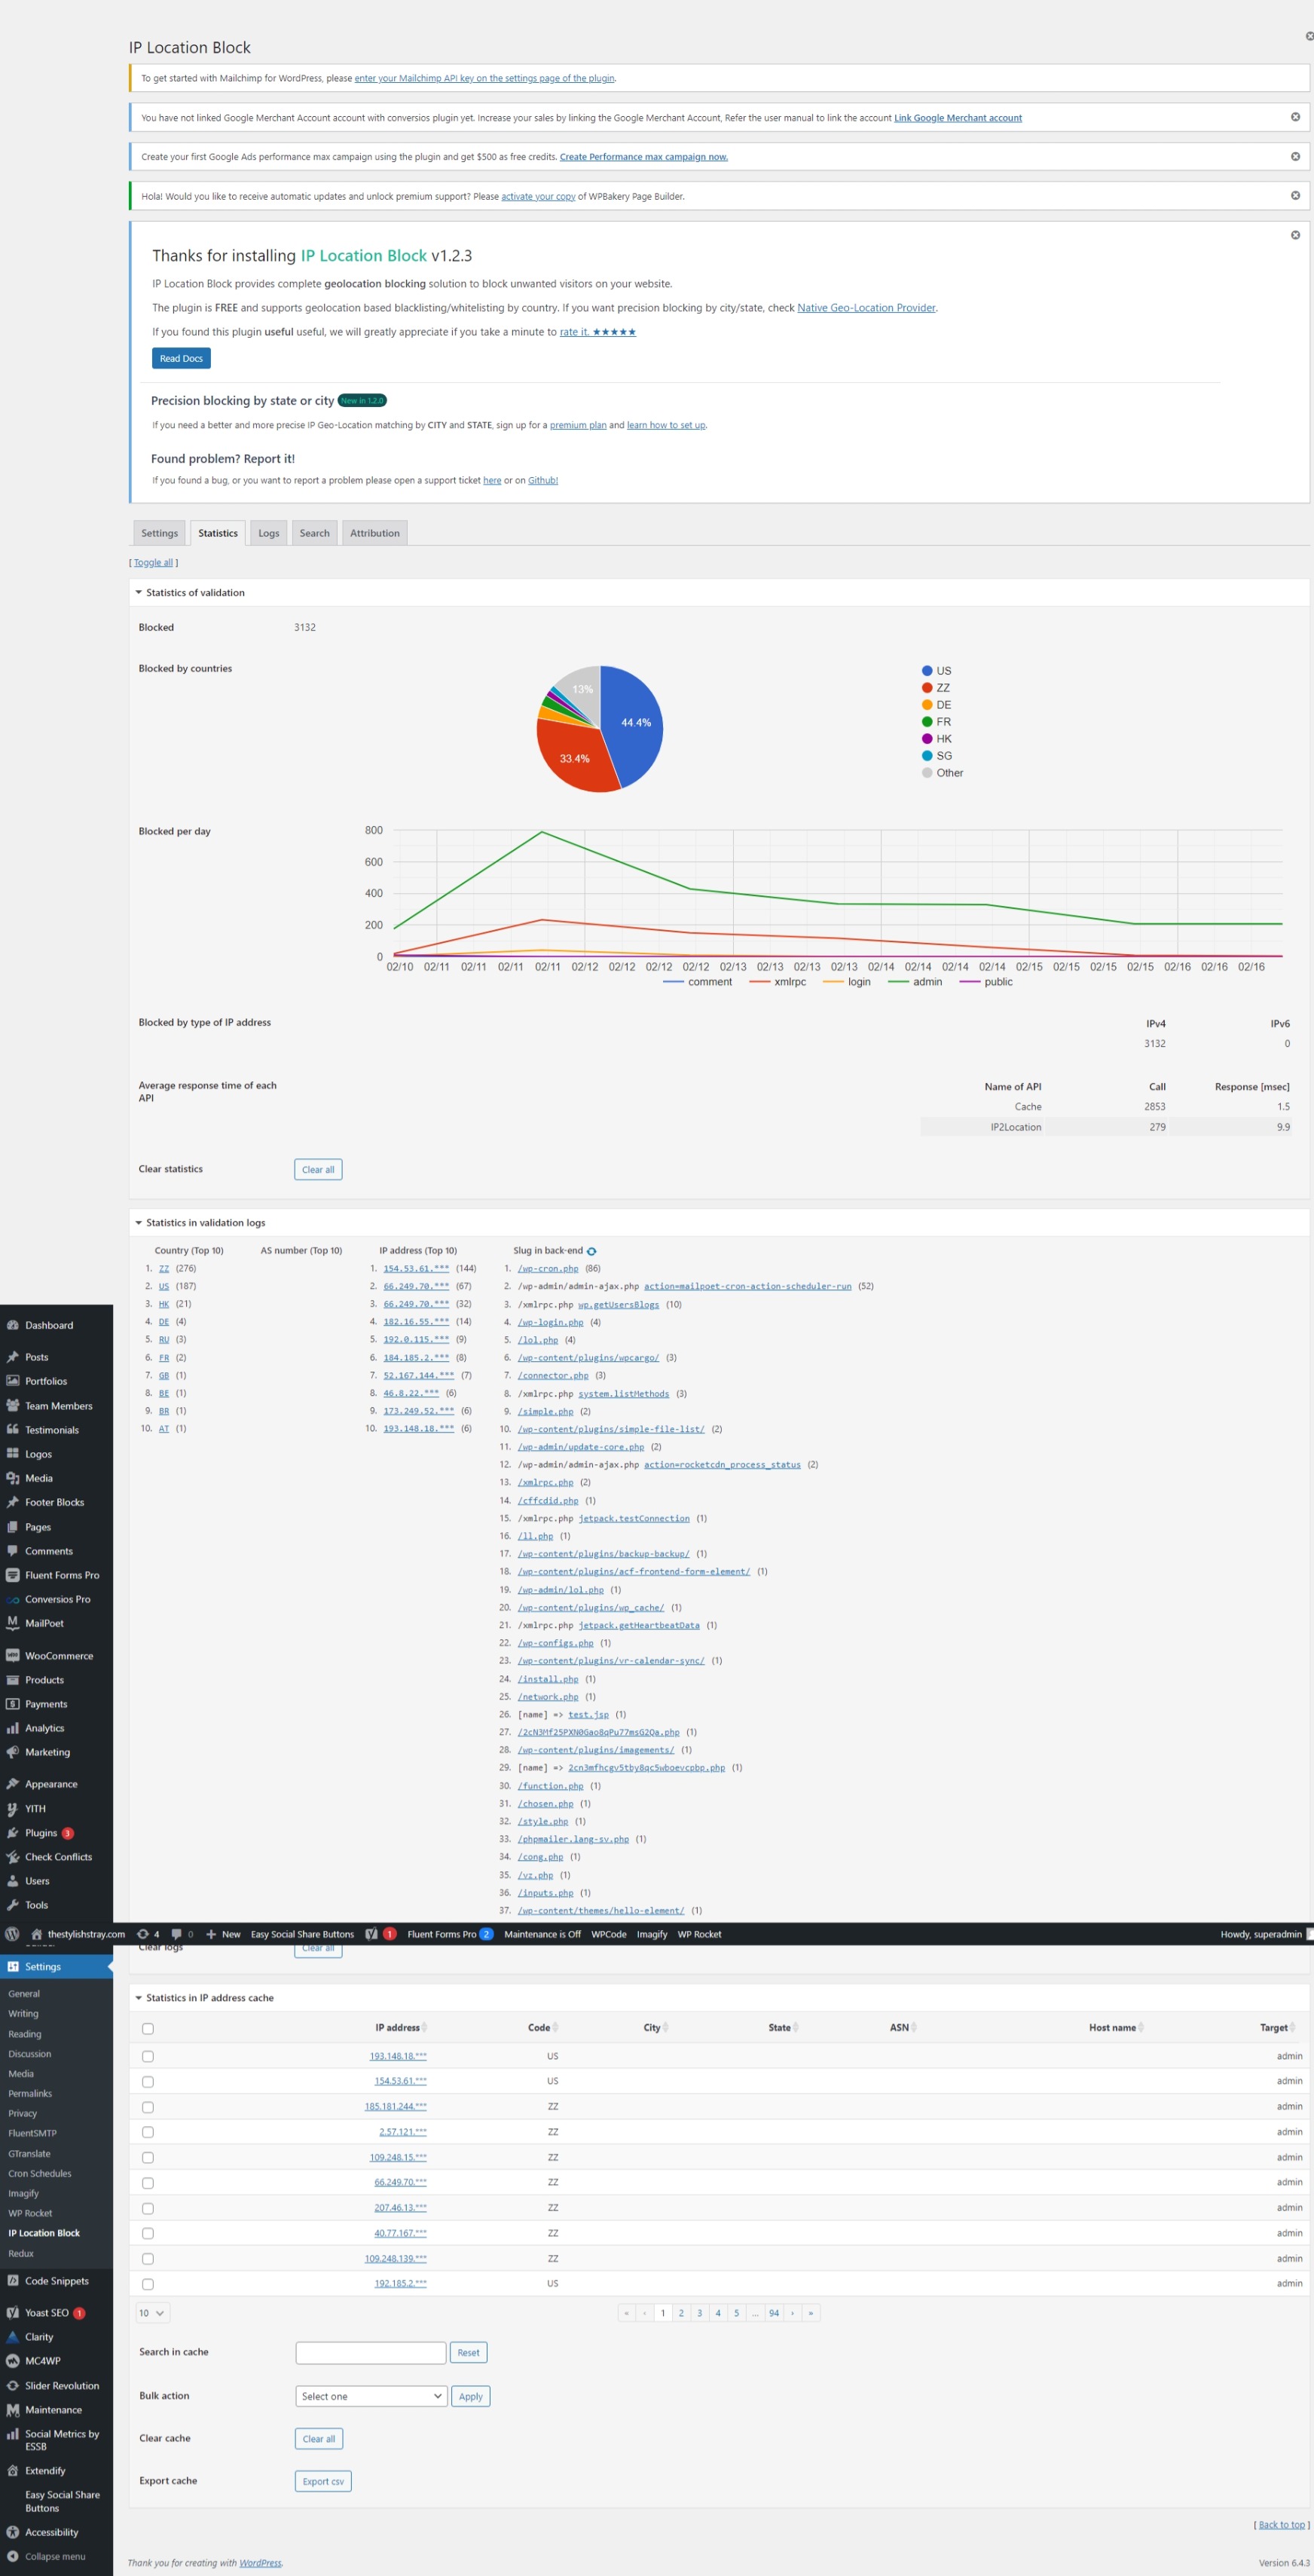Dismiss the WPBakery activation notice
This screenshot has width=1314, height=2576.
point(1295,195)
